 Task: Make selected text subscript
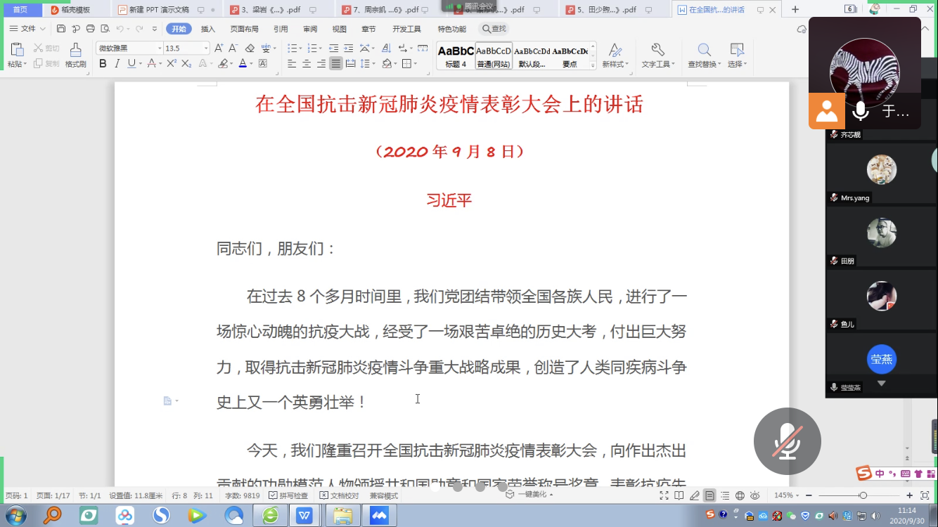pyautogui.click(x=186, y=63)
